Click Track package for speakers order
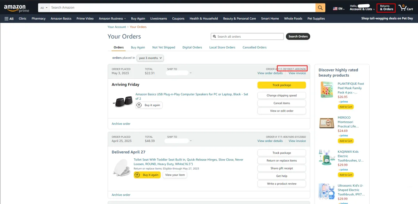The height and width of the screenshot is (204, 418). 281,85
